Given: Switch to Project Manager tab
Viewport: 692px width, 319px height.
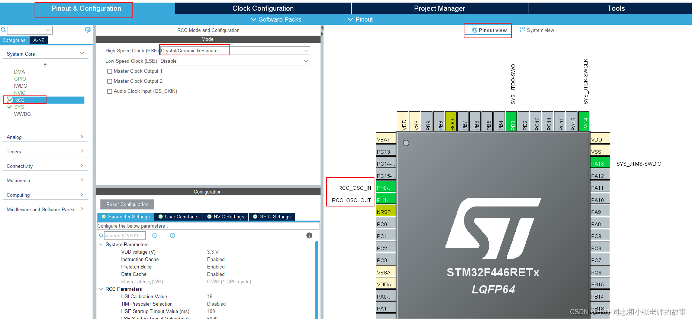Looking at the screenshot, I should pos(440,8).
